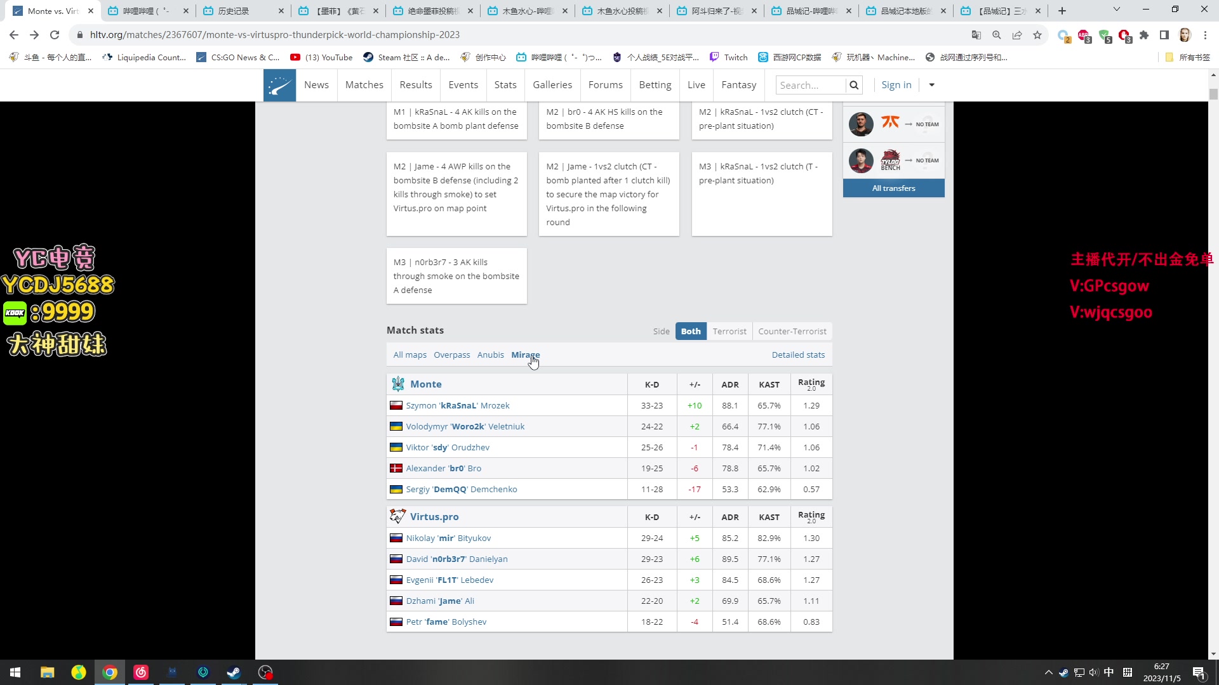The height and width of the screenshot is (685, 1219).
Task: Open the taskbar clock and date
Action: (x=1162, y=672)
